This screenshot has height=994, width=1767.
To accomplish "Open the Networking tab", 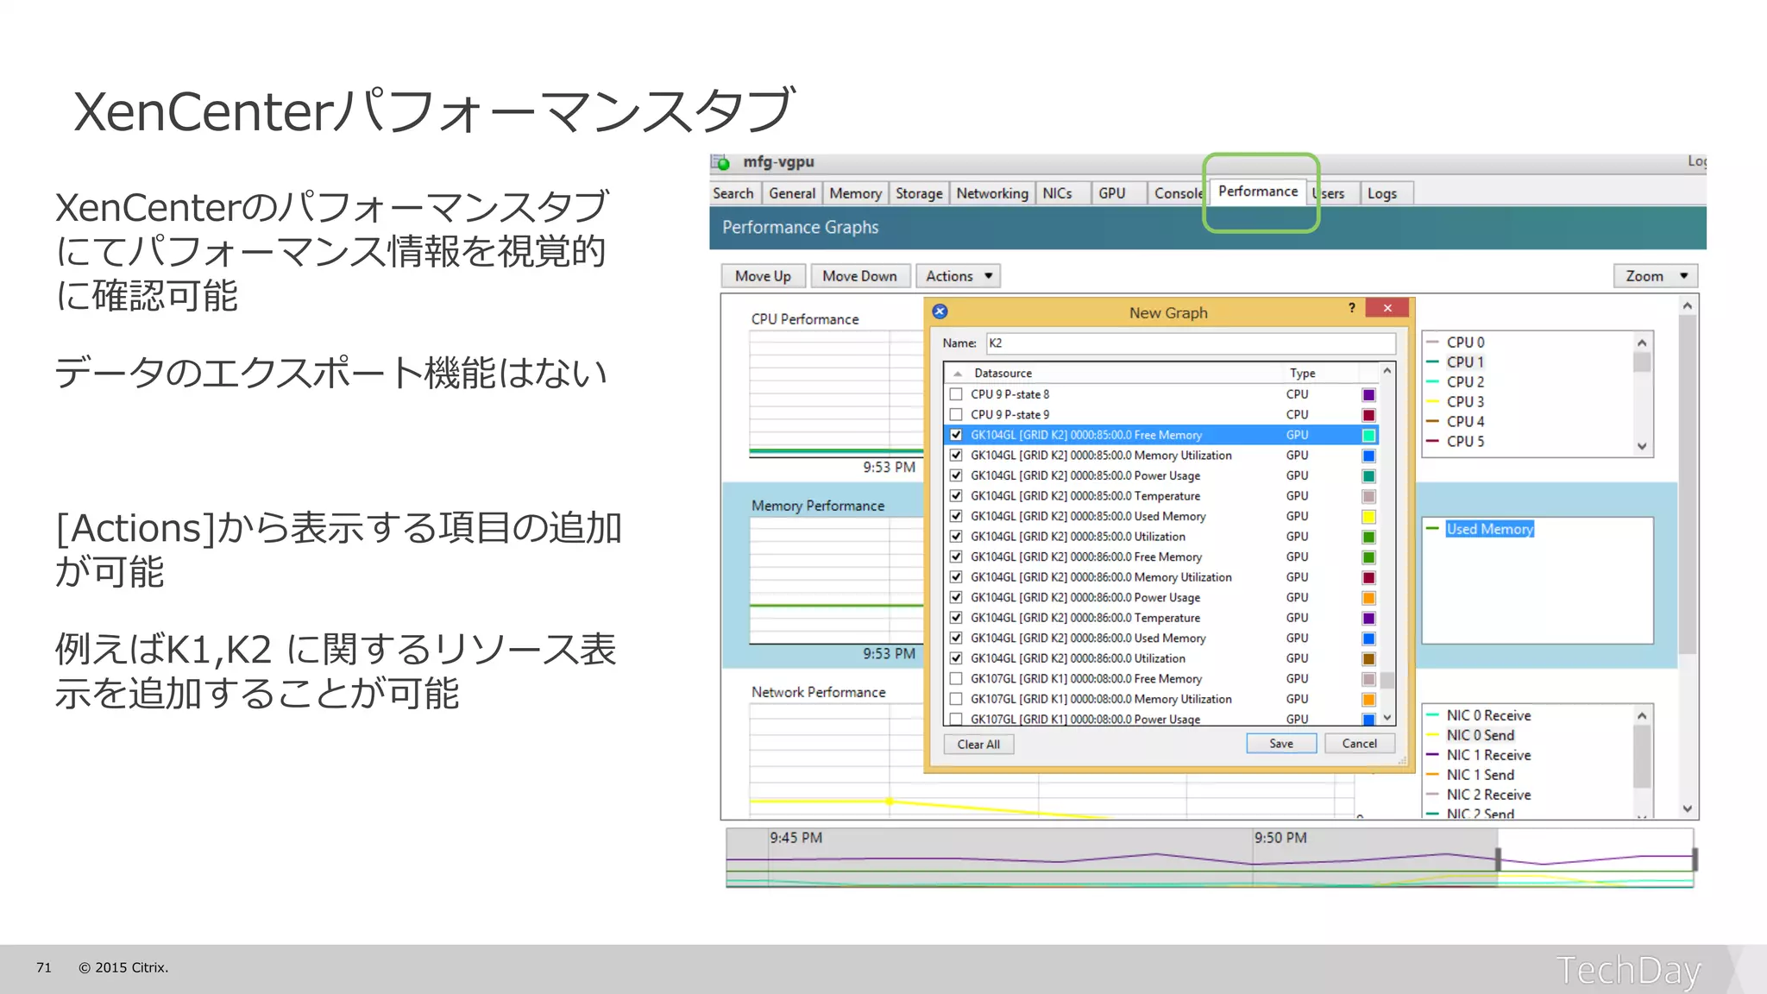I will (992, 193).
